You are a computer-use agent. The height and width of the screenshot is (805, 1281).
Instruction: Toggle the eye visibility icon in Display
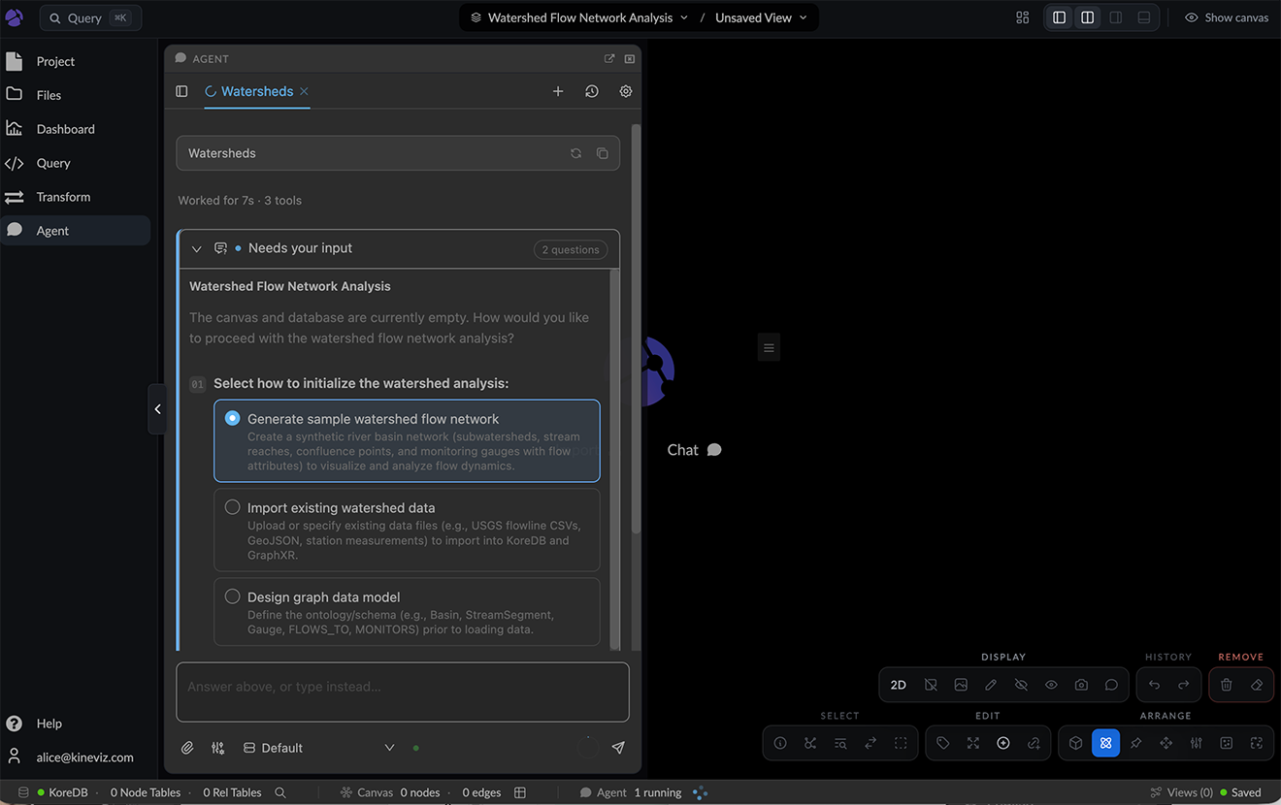(x=1051, y=685)
